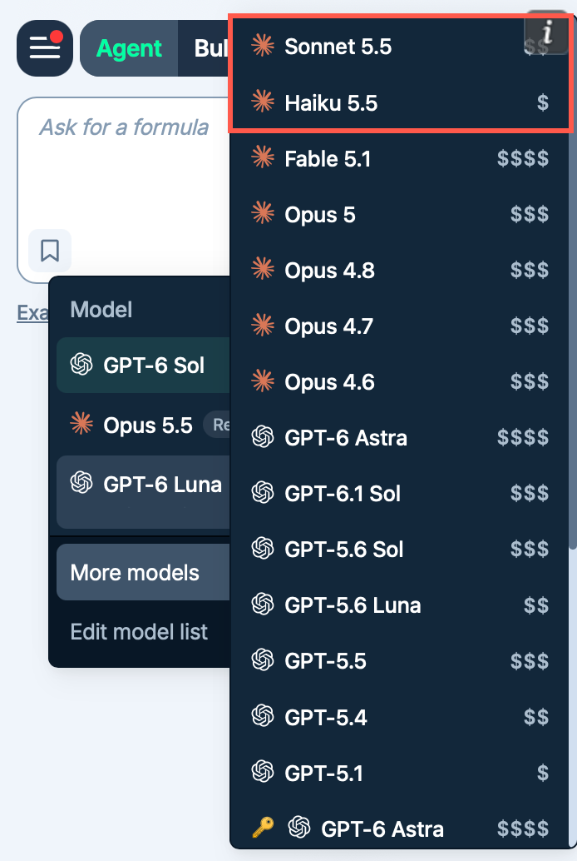Screen dimensions: 577x861
Task: Click the OpenAI logo next to GPT-5.1
Action: (263, 772)
